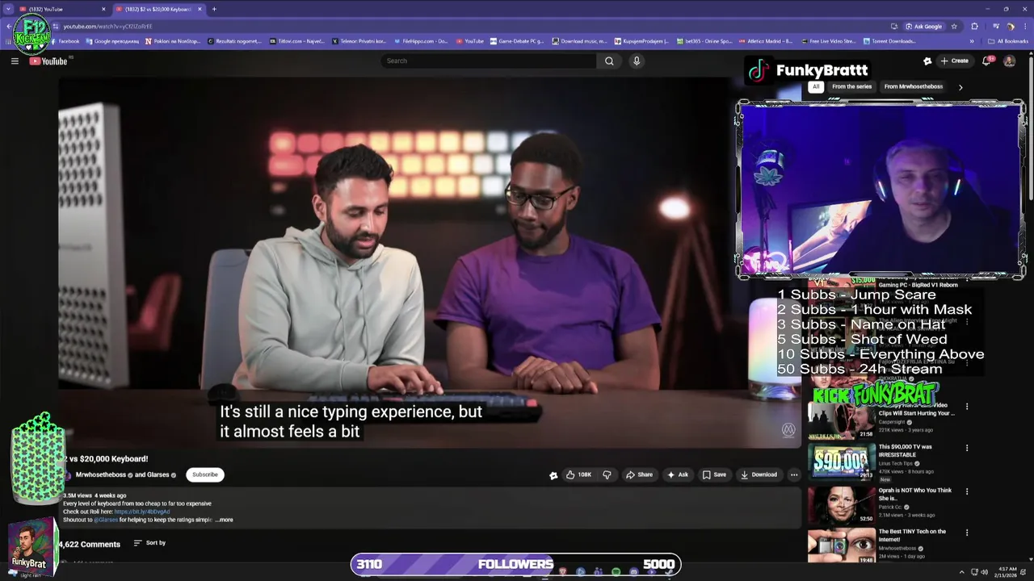Click the hype star icon beside like

(553, 475)
